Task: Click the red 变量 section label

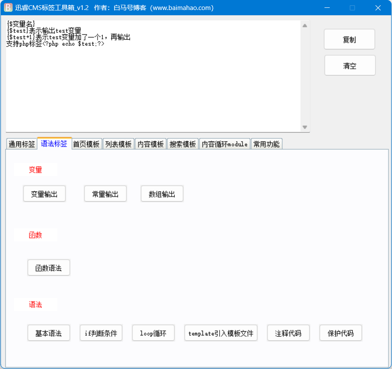Action: (x=35, y=170)
